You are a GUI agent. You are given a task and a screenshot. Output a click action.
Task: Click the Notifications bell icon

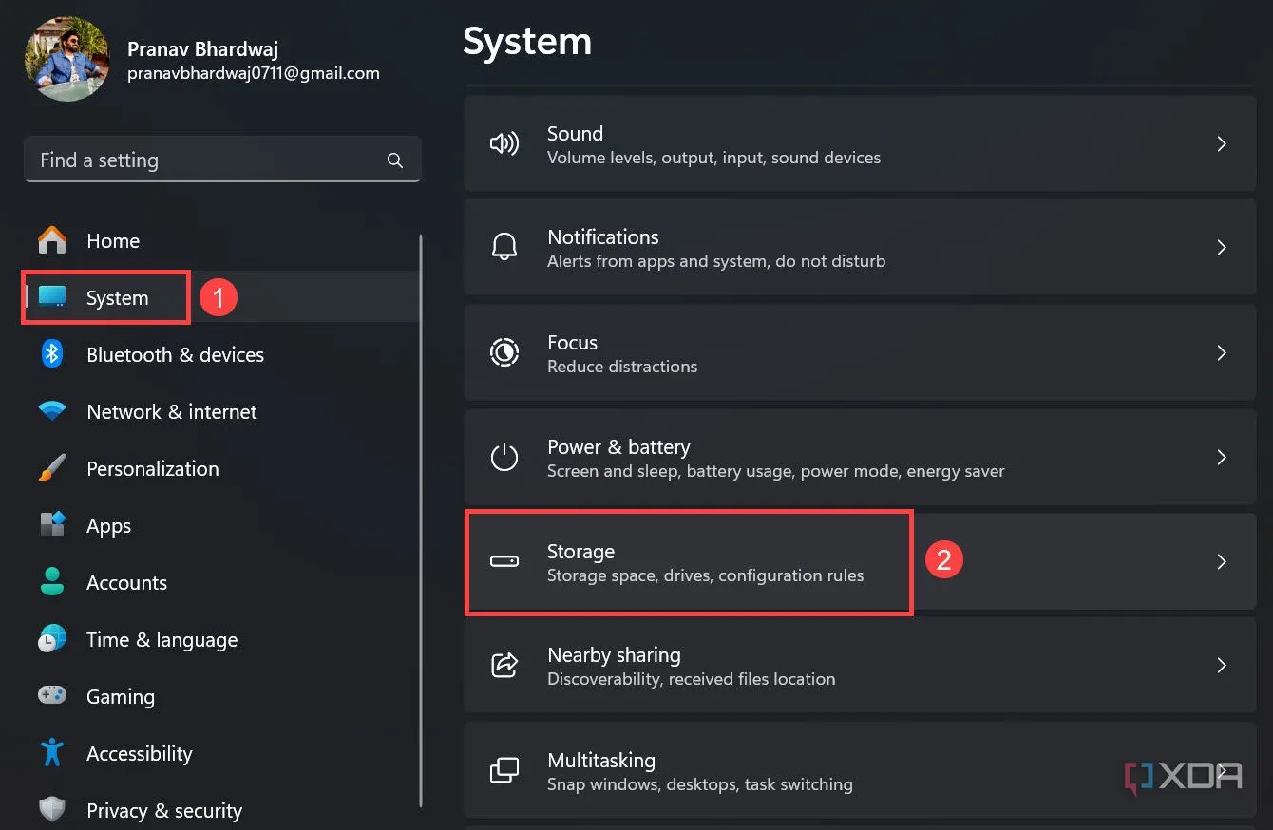504,248
